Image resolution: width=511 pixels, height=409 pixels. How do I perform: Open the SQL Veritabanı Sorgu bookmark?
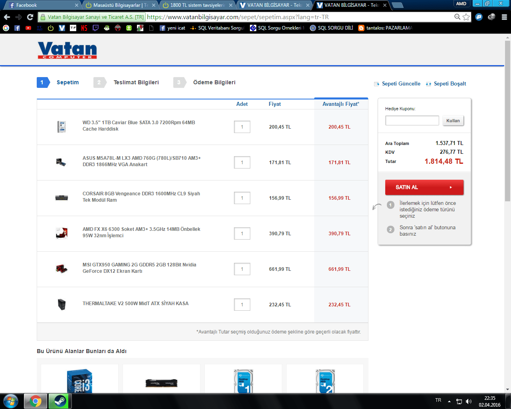217,28
